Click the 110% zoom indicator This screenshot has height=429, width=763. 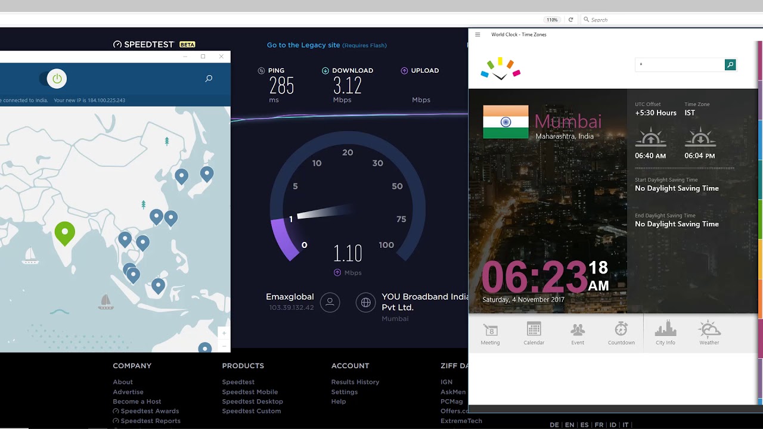[x=553, y=20]
